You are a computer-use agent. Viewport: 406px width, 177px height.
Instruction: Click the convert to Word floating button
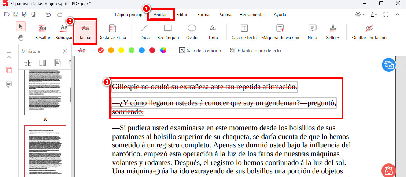pos(389,65)
